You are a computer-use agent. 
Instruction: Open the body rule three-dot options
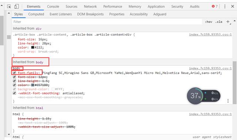click(228, 101)
